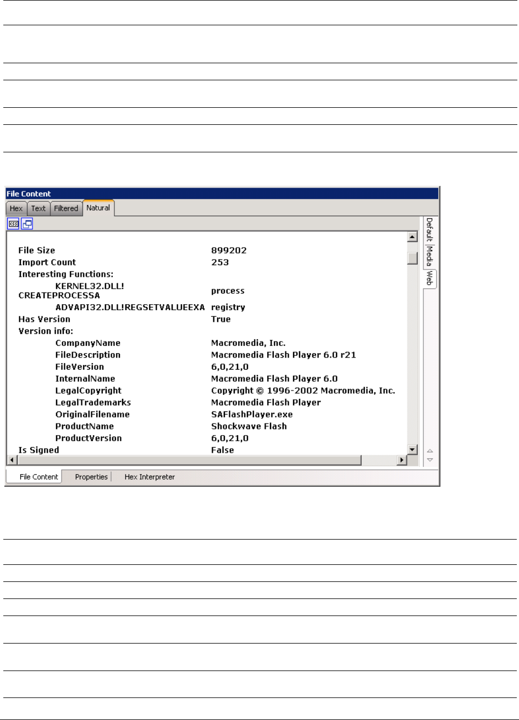Viewport: 519px width, 720px height.
Task: Click the 'process' function type value
Action: point(228,290)
